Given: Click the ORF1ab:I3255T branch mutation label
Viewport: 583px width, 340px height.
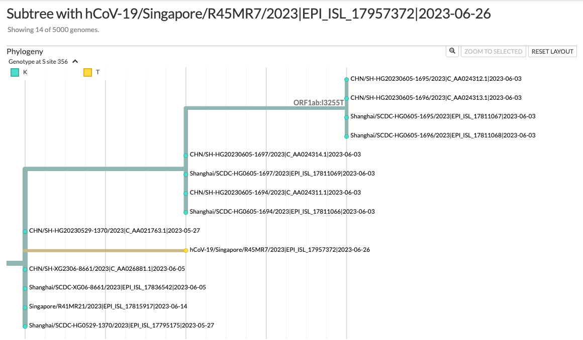Looking at the screenshot, I should pos(318,102).
